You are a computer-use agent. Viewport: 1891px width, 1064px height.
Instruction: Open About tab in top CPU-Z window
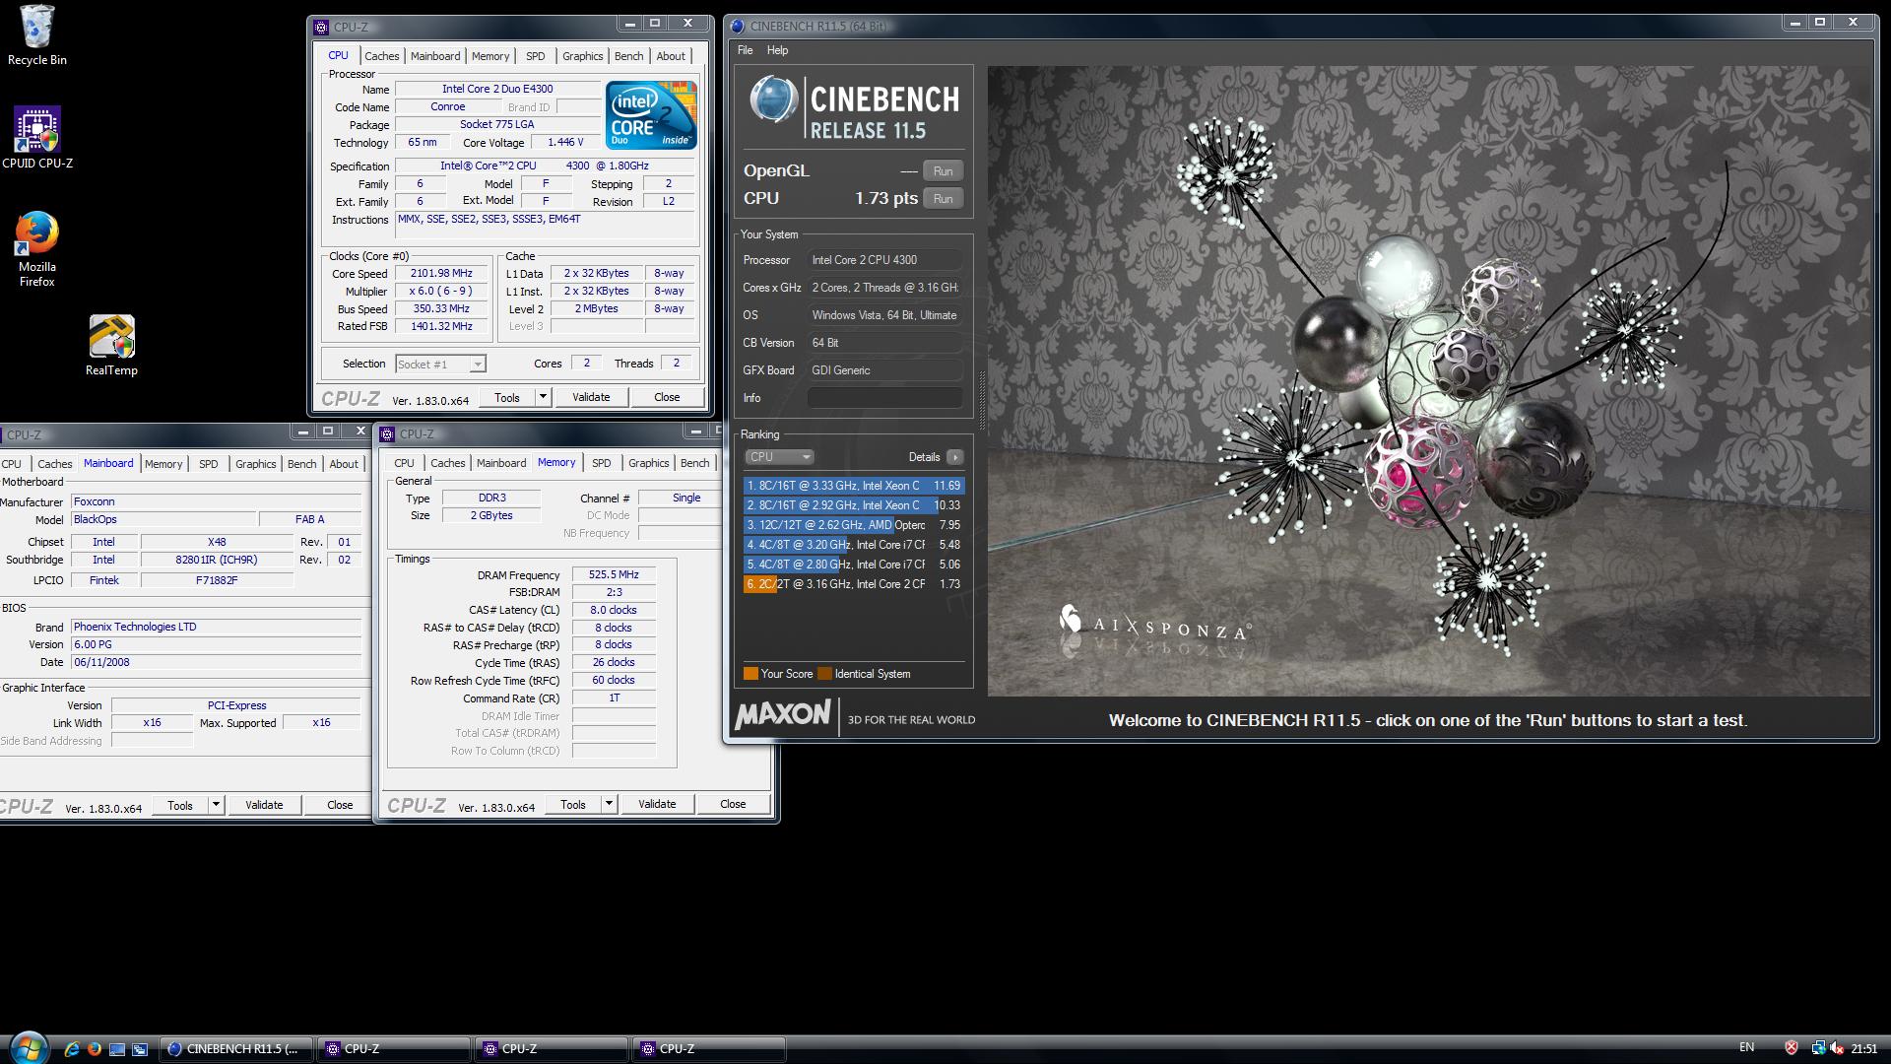click(x=671, y=56)
